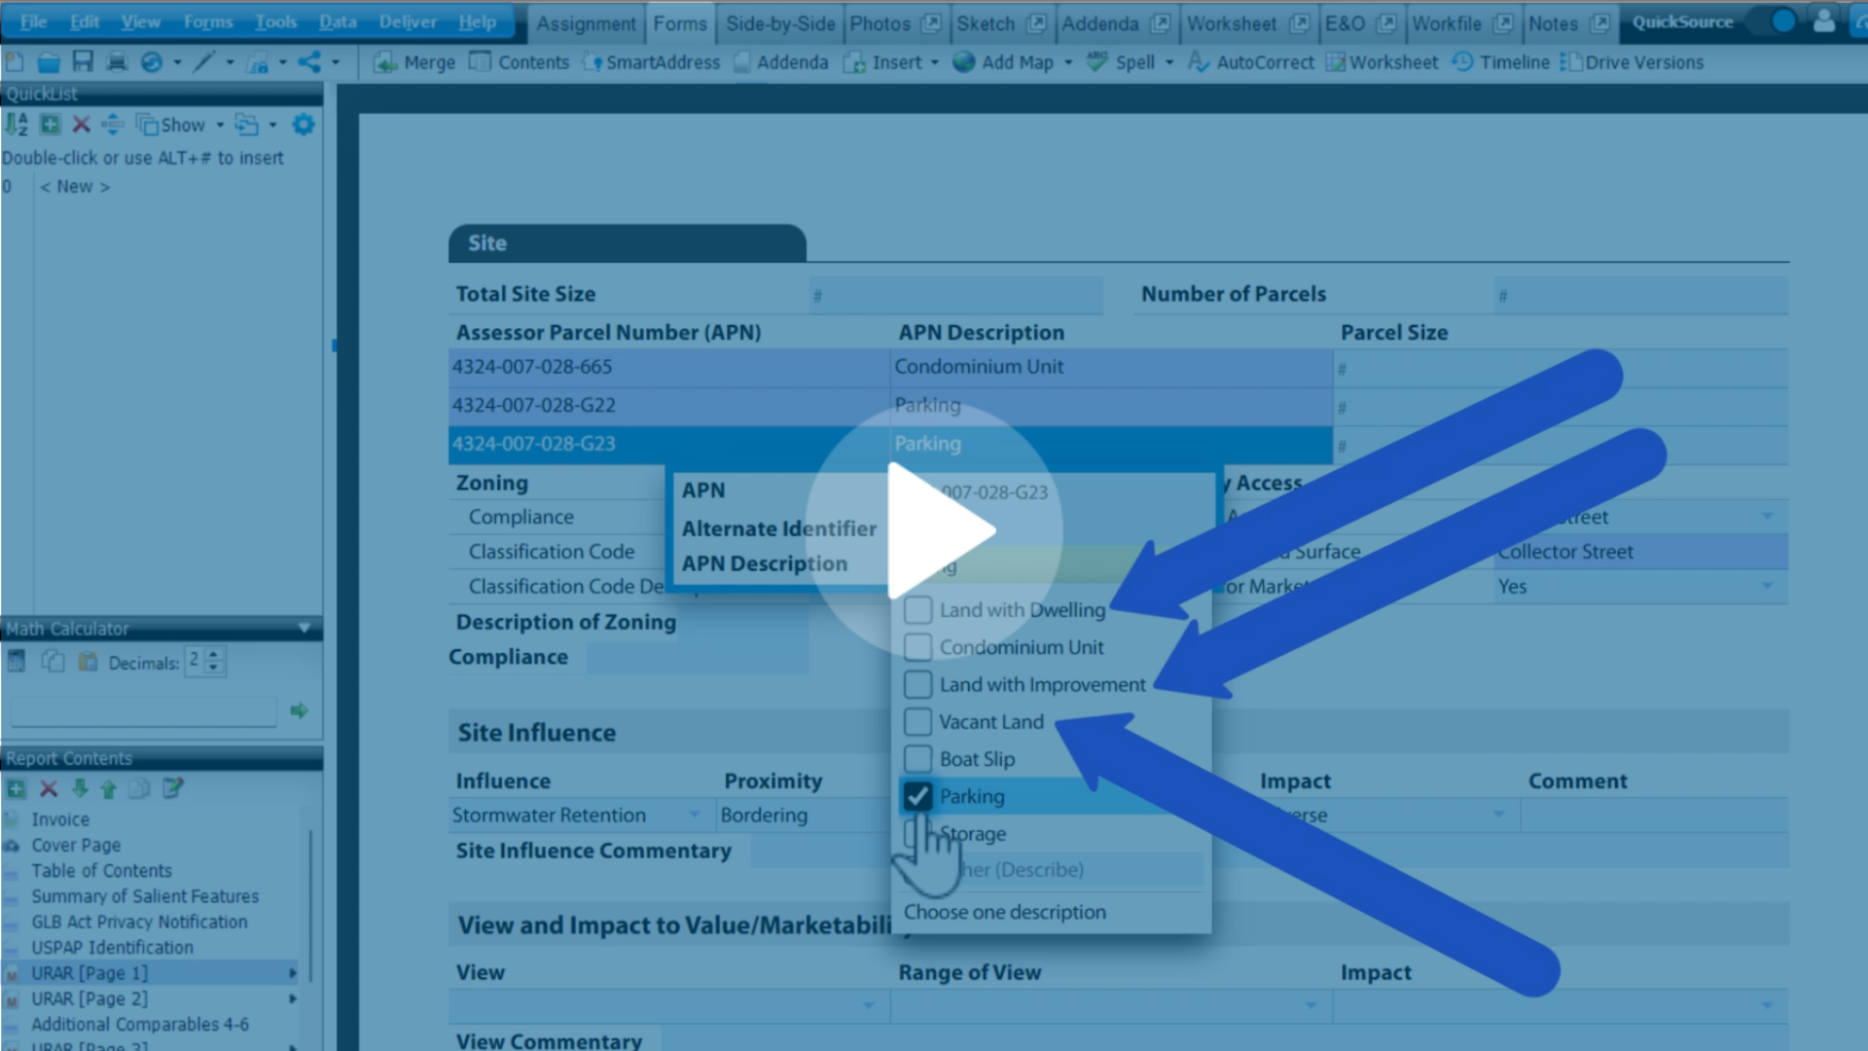
Task: Open the dropdown next to Yes
Action: point(1768,586)
